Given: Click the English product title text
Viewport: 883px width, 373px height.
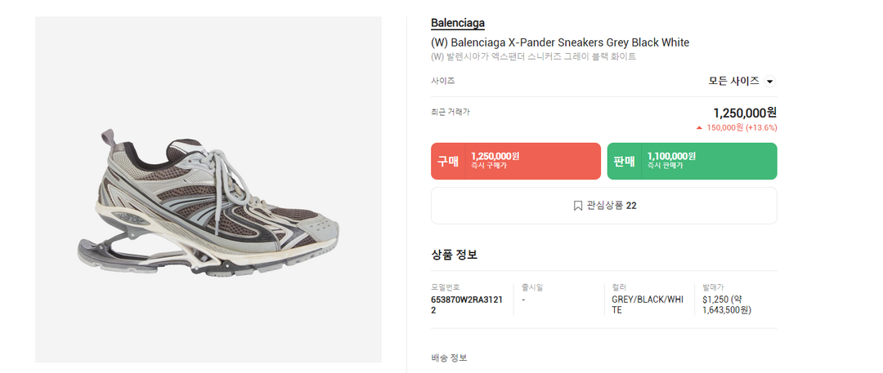Looking at the screenshot, I should tap(560, 42).
